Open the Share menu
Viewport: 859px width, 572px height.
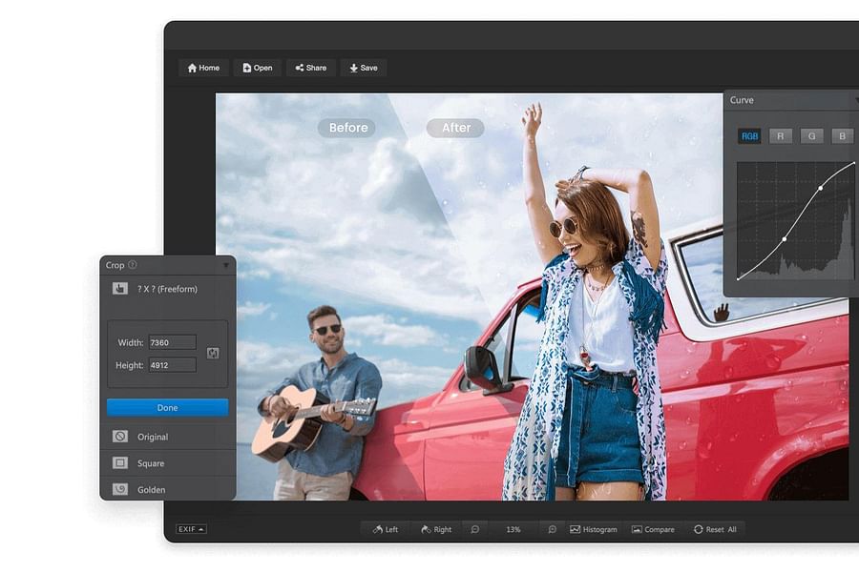pyautogui.click(x=310, y=68)
